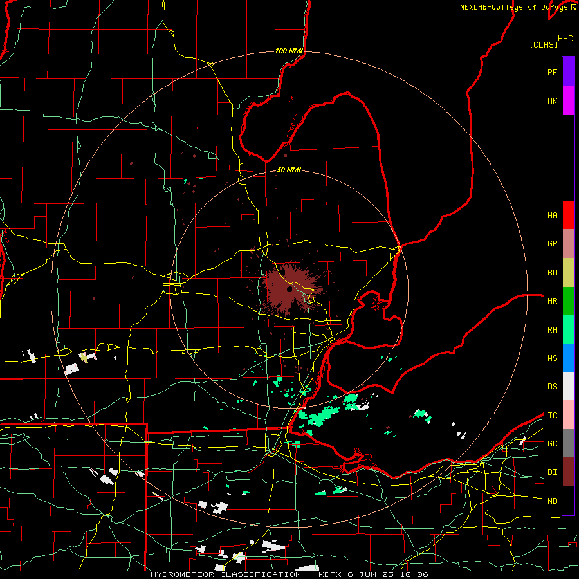This screenshot has height=579, width=579.
Task: Click the WS blue legend swatch
Action: (x=568, y=358)
